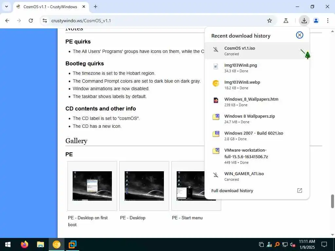This screenshot has height=251, width=335.
Task: Go back to the previous page
Action: click(x=7, y=21)
